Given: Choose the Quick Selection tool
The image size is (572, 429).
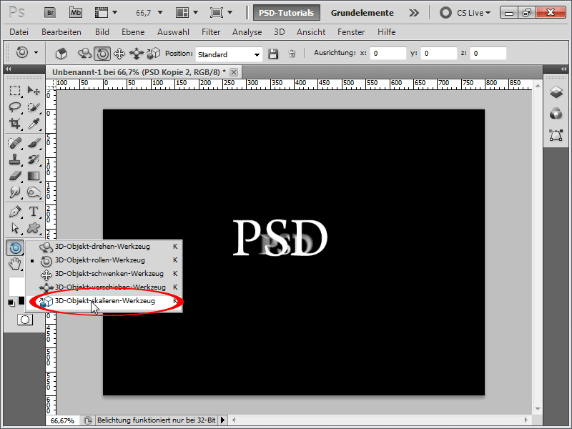Looking at the screenshot, I should (x=34, y=107).
